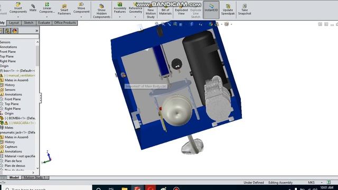
Task: Switch to the Sketch tab
Action: 29,23
